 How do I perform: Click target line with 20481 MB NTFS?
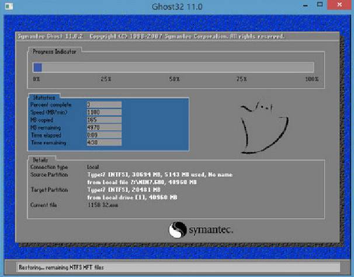(x=124, y=190)
